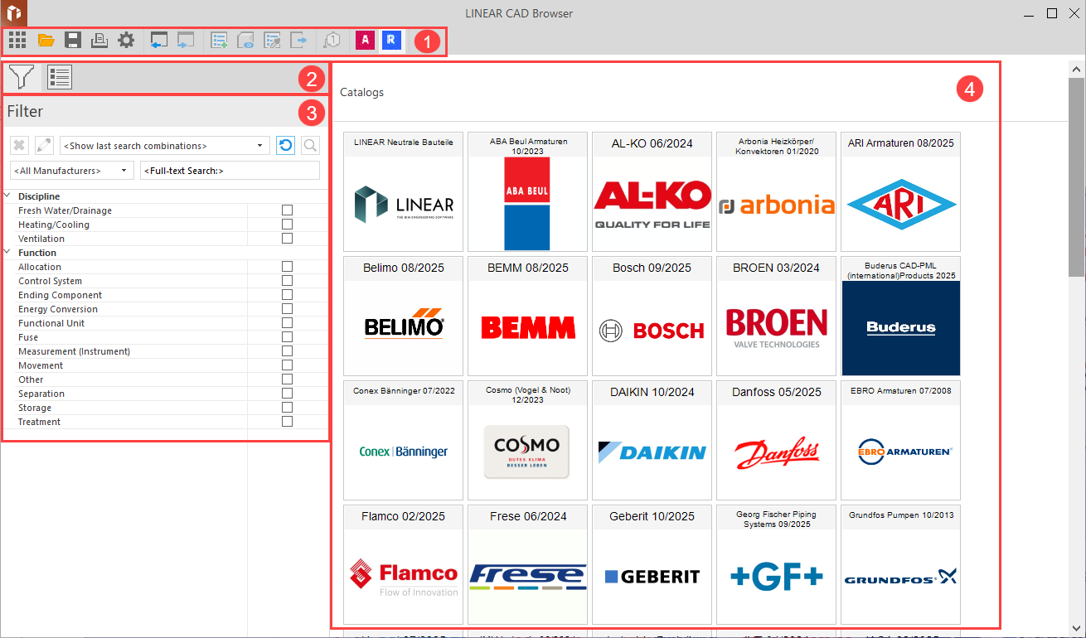This screenshot has width=1086, height=638.
Task: Click the Full-text Search field
Action: 230,171
